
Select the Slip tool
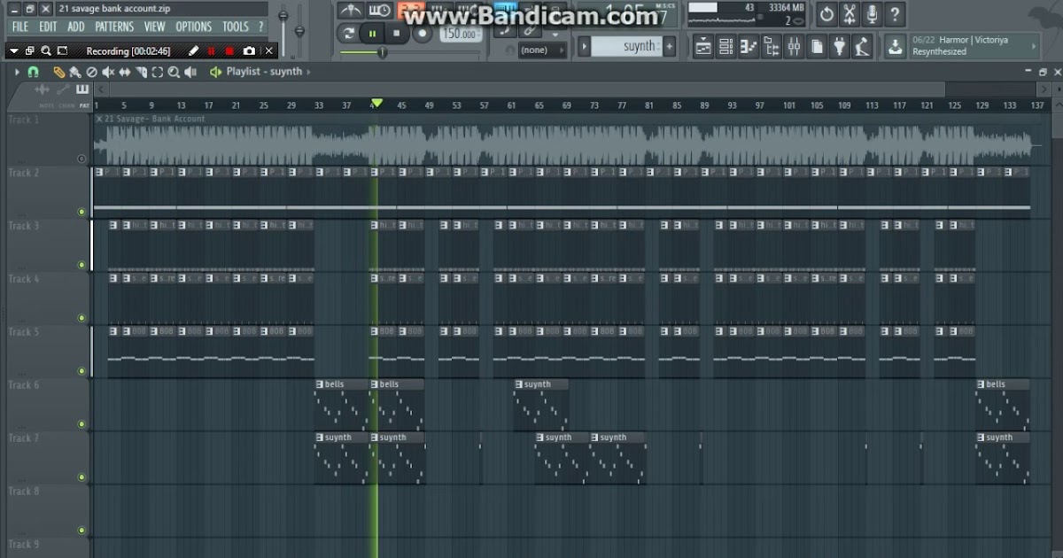124,72
